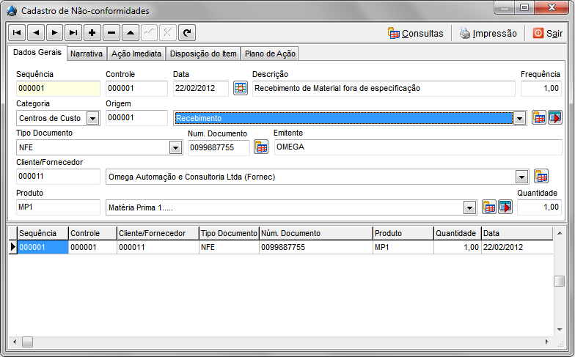Open the Origem Recebimento dropdown list
The width and height of the screenshot is (575, 357).
click(x=519, y=118)
